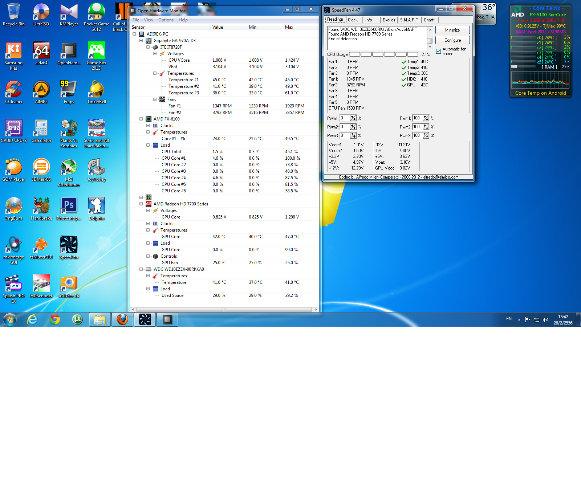
Task: Launch tsMuxerGUI from desktop
Action: click(41, 248)
